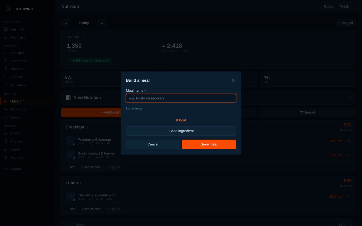Click + Add under Breakfast
This screenshot has width=362, height=226.
pyautogui.click(x=71, y=167)
